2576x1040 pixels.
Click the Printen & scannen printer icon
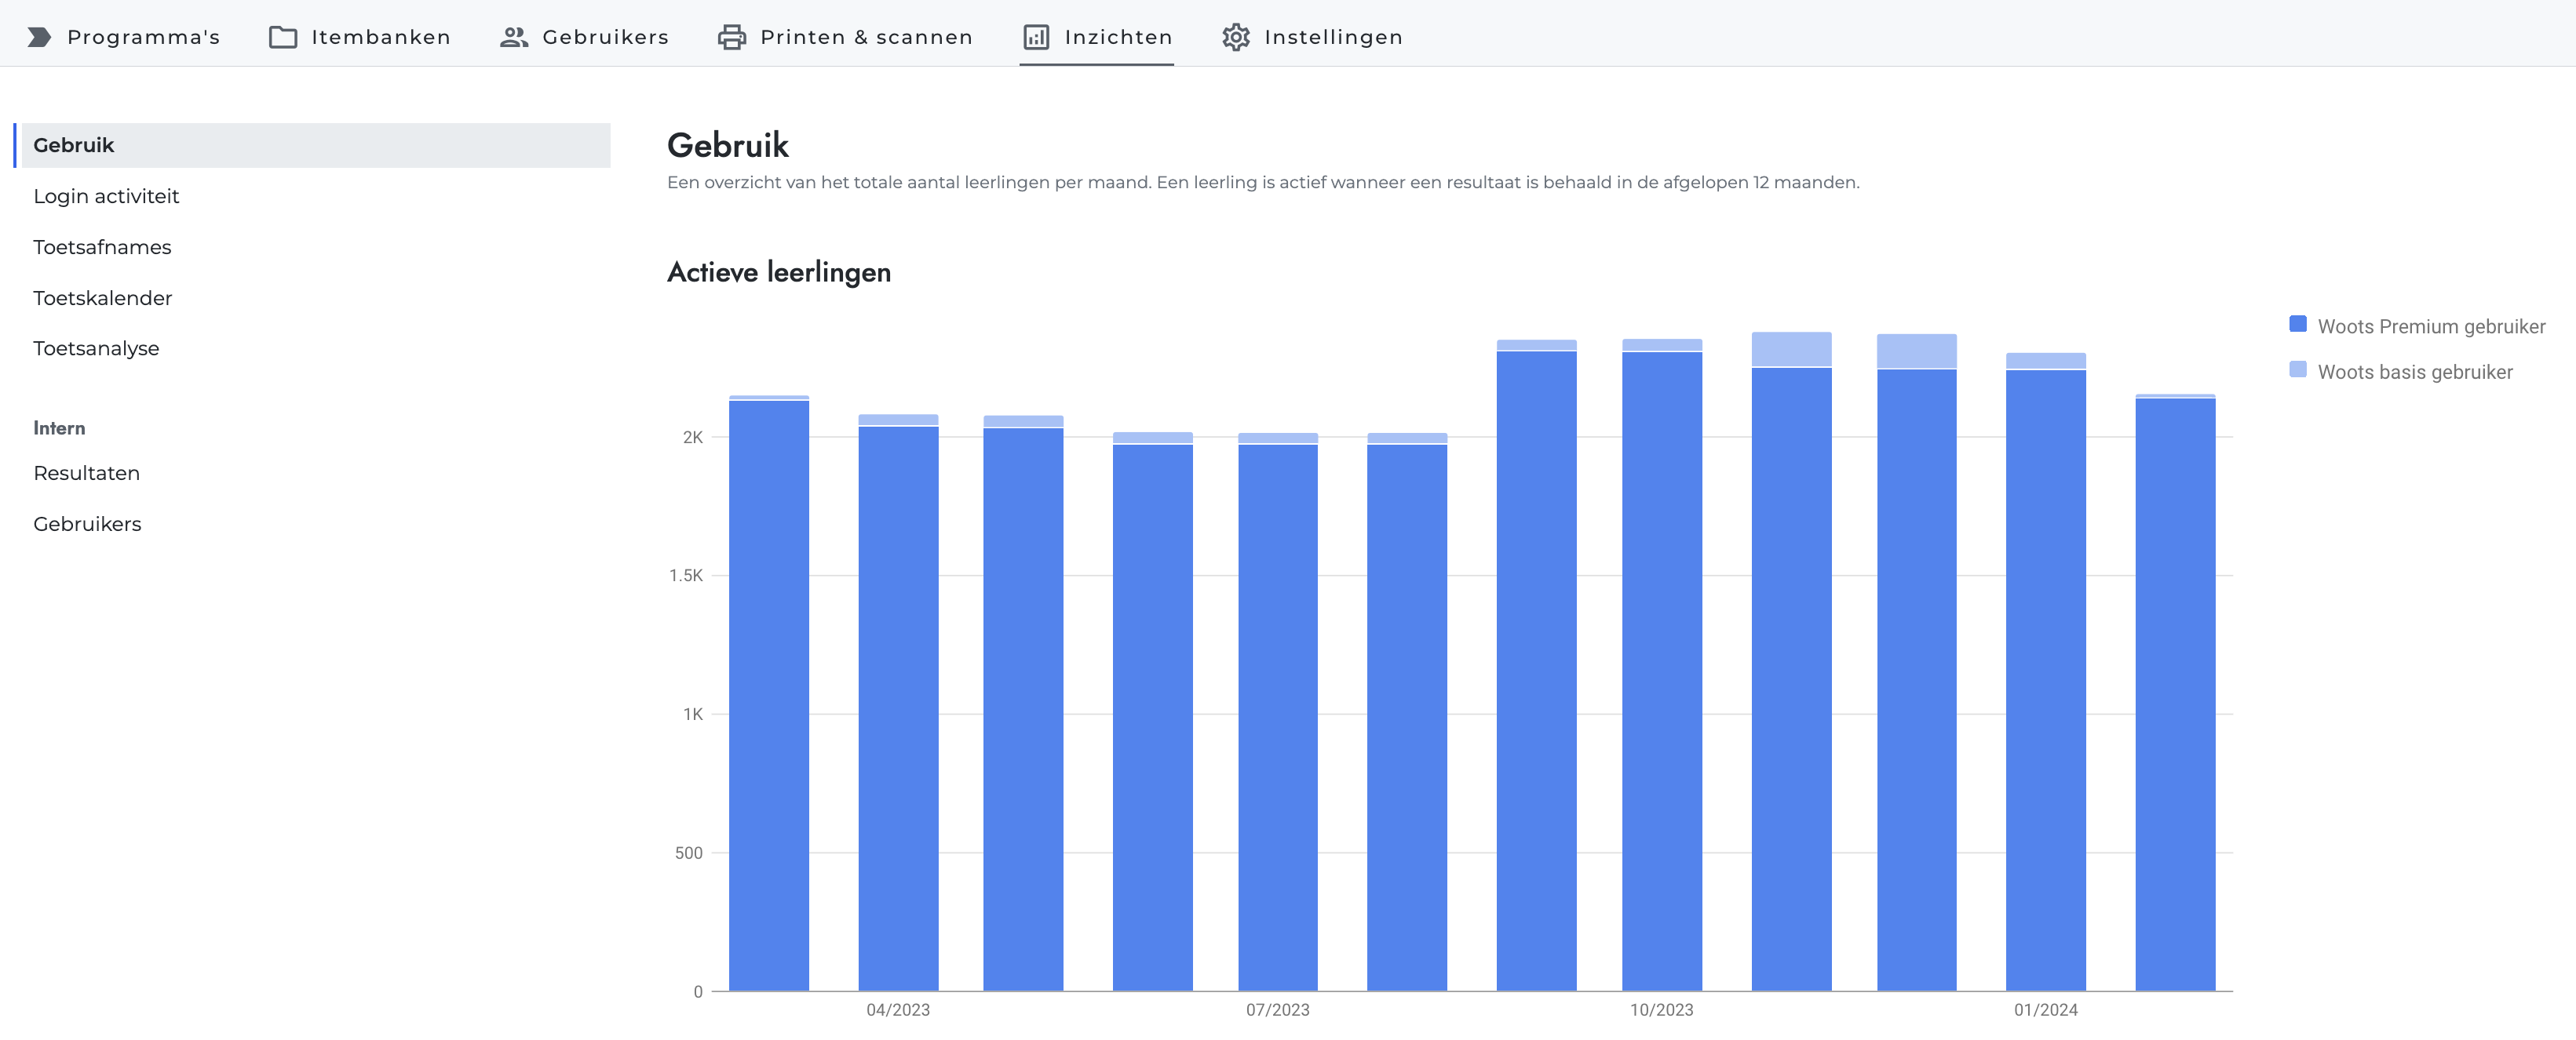[x=732, y=37]
